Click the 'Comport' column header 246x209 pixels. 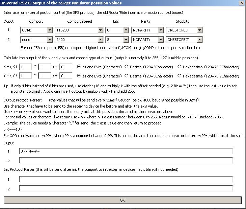tap(36, 21)
